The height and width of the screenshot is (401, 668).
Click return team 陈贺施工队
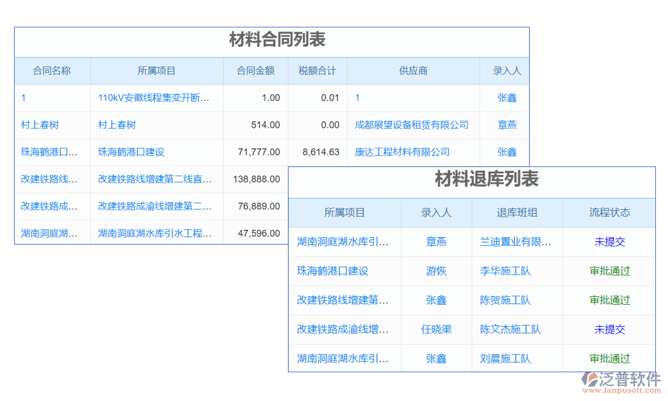(505, 301)
